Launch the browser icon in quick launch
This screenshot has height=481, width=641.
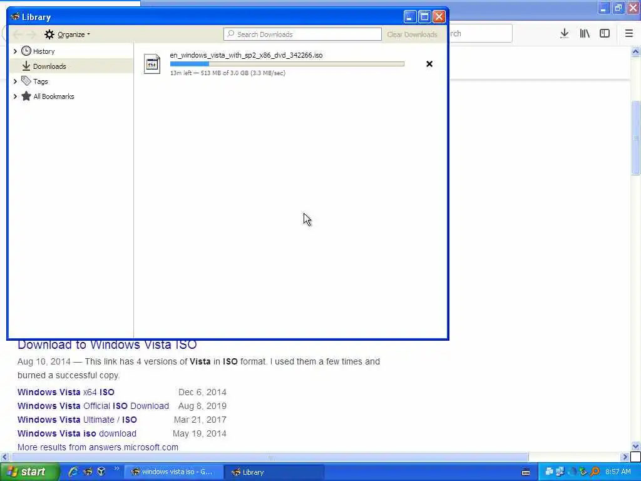click(x=88, y=472)
